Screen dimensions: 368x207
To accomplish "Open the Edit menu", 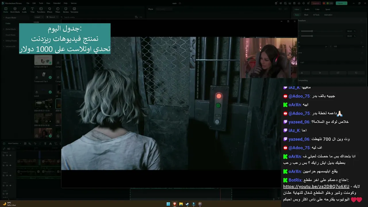I will point(34,3).
